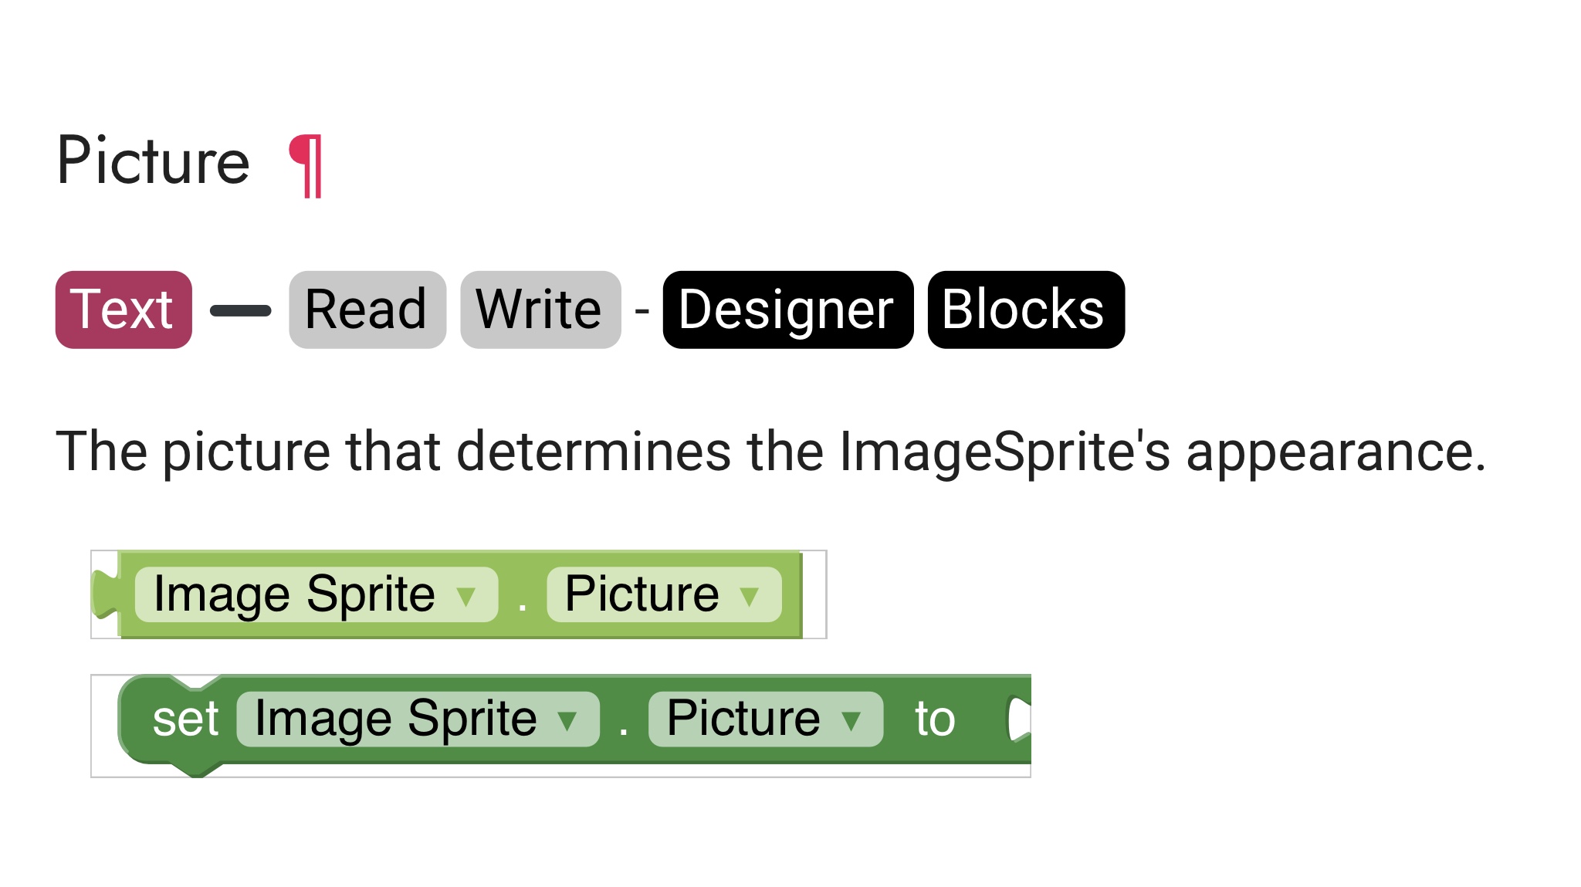Click the small hyphen before the Designer badge
This screenshot has height=887, width=1581.
point(642,311)
